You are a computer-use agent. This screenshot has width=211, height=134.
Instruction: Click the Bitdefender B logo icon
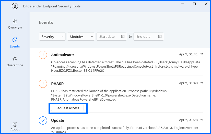click(15, 6)
